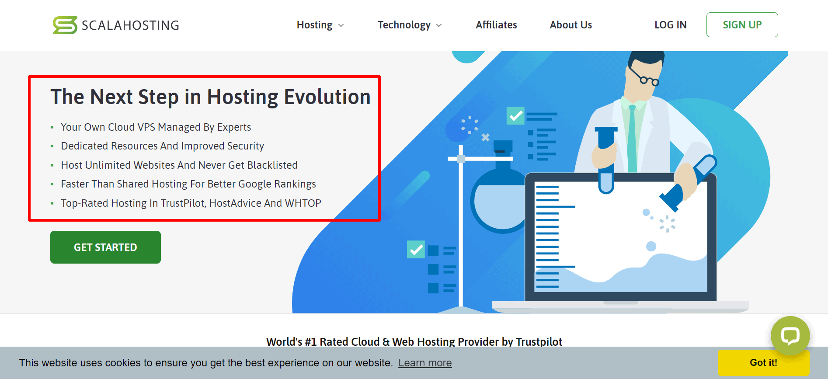
Task: Select the heading The Next Step in Hosting Evolution
Action: click(210, 97)
